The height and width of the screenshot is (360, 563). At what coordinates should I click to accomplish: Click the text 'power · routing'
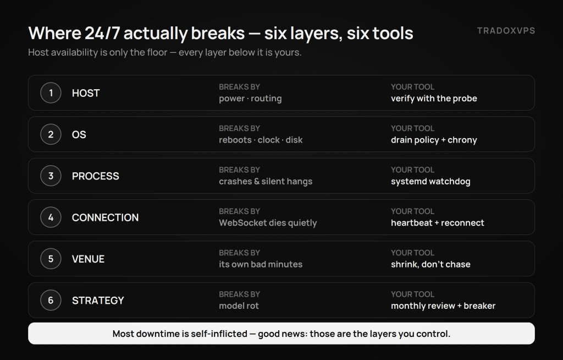(250, 99)
